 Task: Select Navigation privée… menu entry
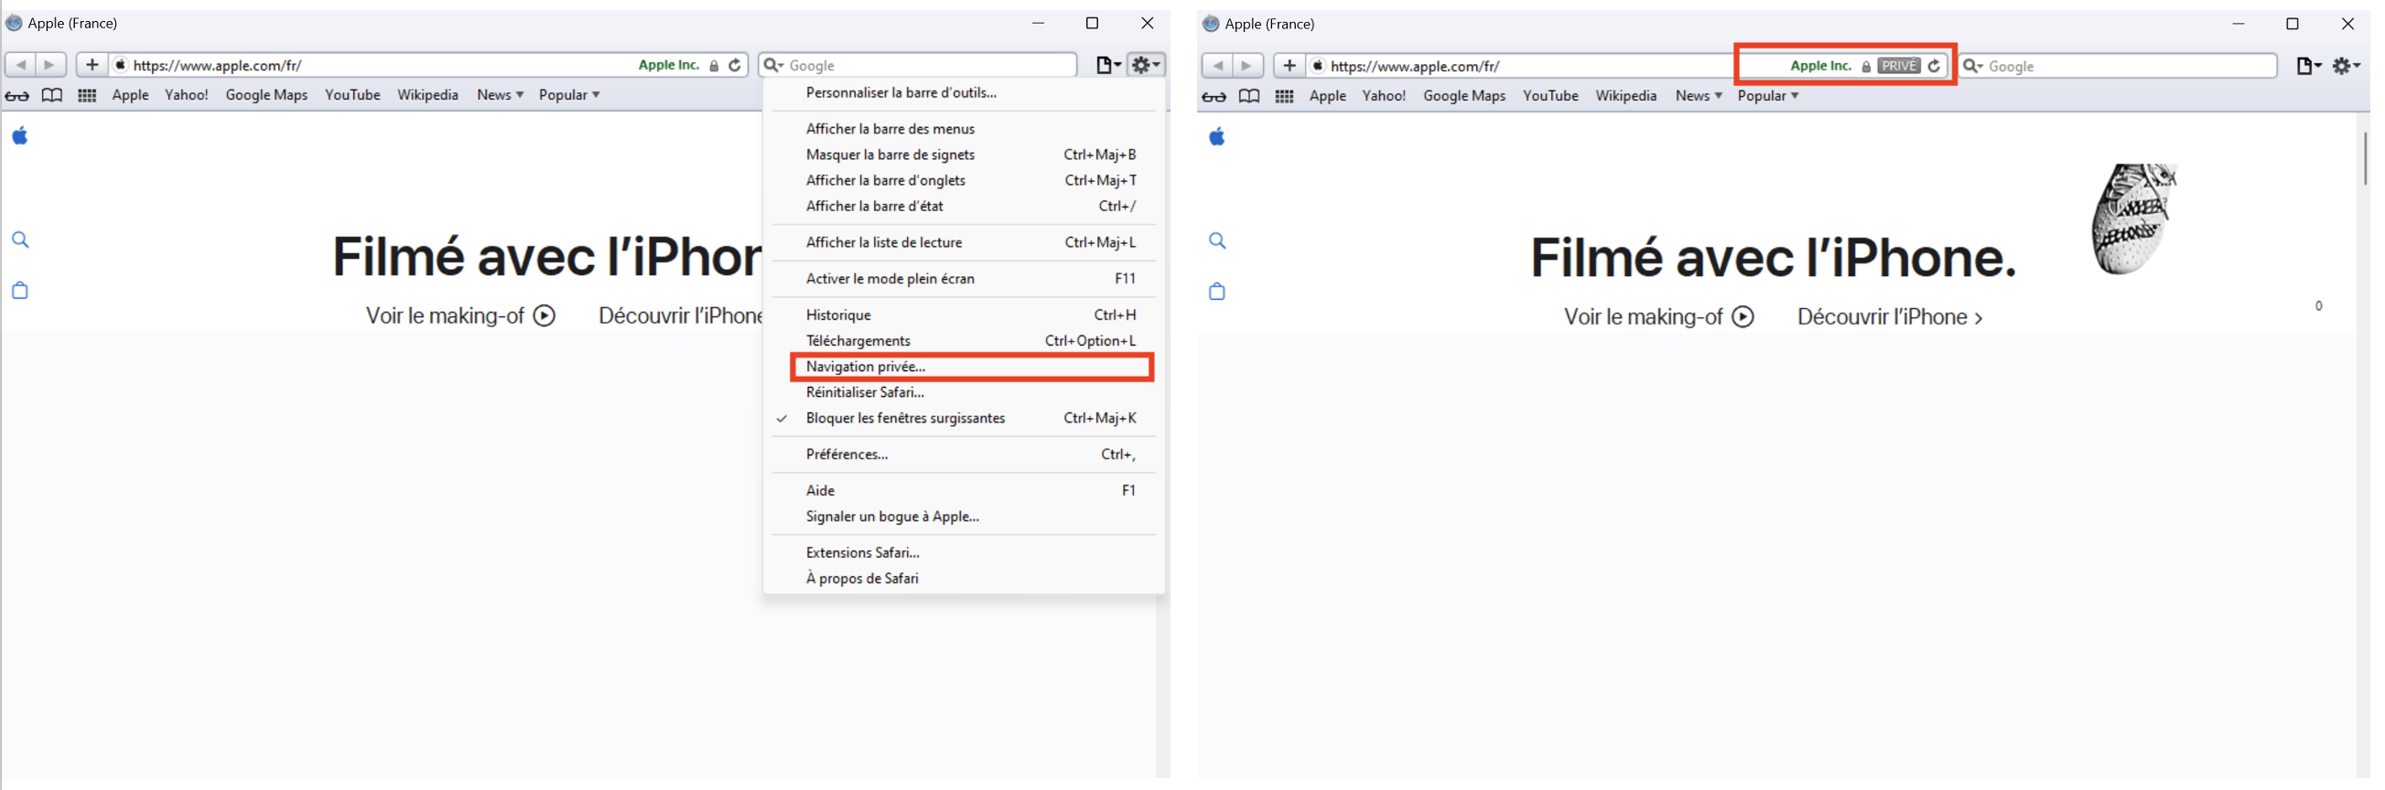tap(964, 367)
